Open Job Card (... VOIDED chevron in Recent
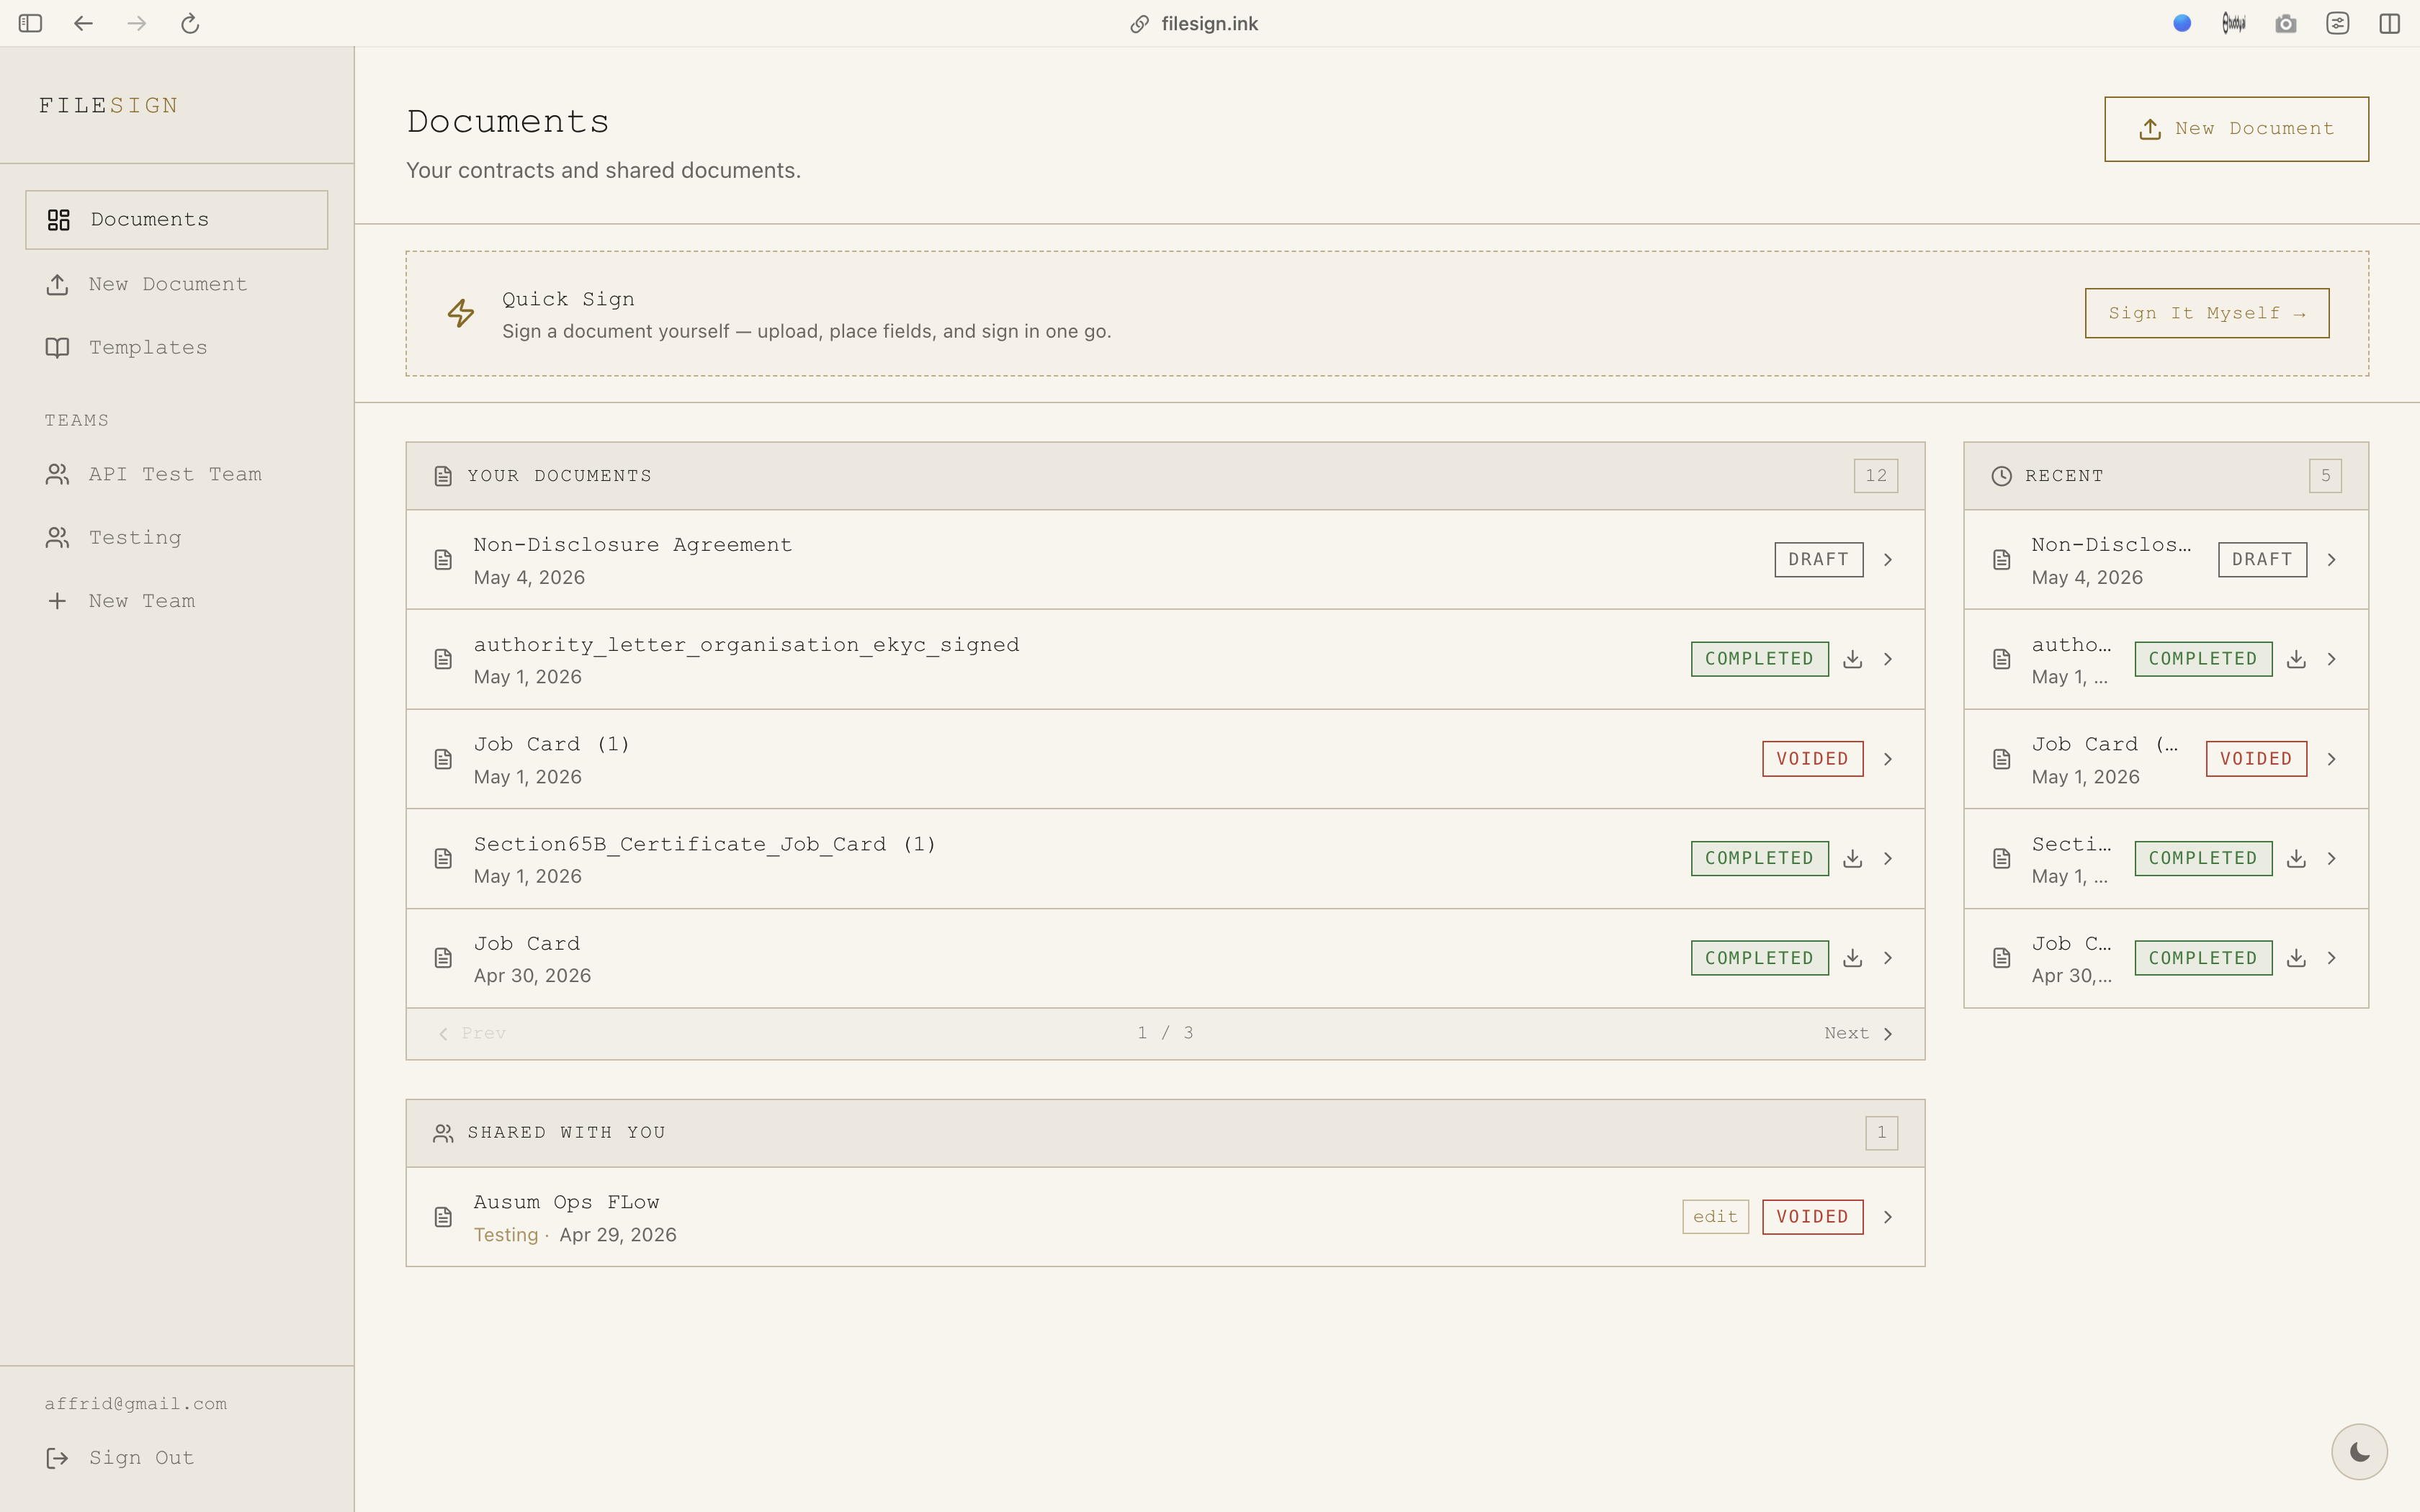The height and width of the screenshot is (1512, 2420). [x=2332, y=759]
